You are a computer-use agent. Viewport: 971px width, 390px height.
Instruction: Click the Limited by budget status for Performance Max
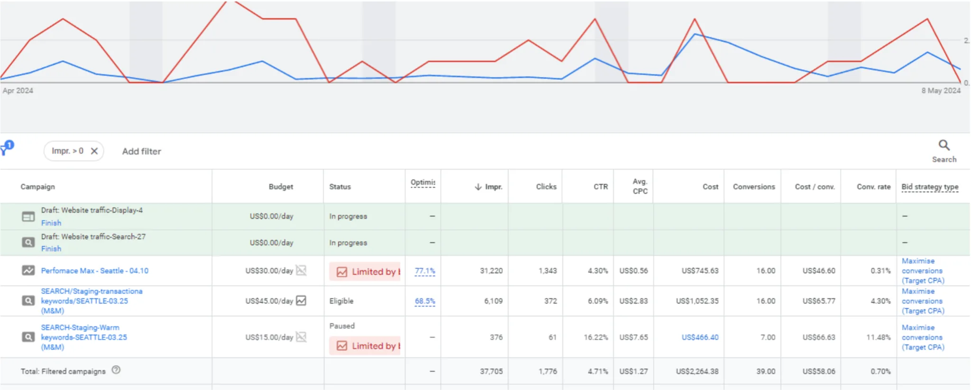coord(365,272)
